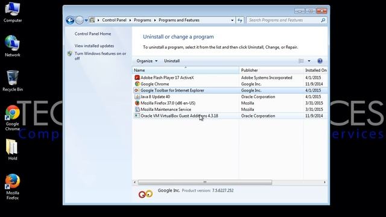Viewport: 386px width, 217px height.
Task: Click the Adobe Flash Player row icon
Action: 137,78
